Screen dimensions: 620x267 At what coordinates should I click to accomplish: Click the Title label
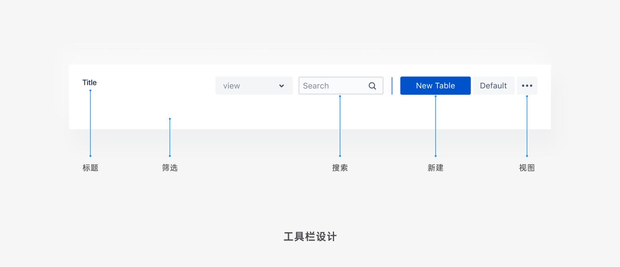[90, 82]
